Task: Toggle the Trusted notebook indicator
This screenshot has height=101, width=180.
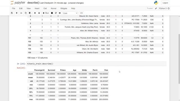Action: coord(150,8)
